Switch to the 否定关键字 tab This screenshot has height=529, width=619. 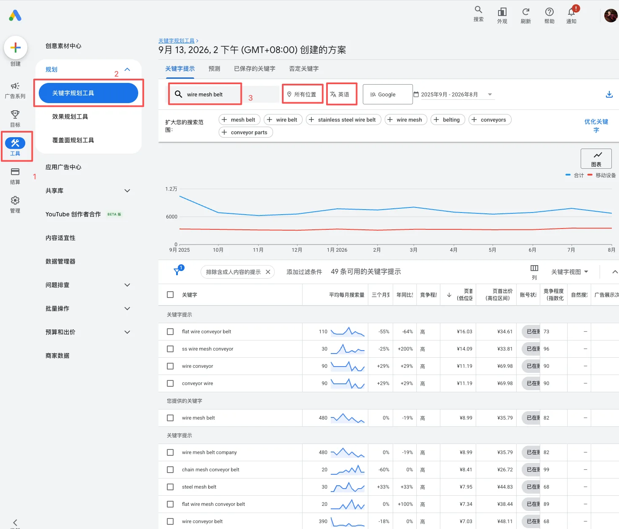pos(304,69)
